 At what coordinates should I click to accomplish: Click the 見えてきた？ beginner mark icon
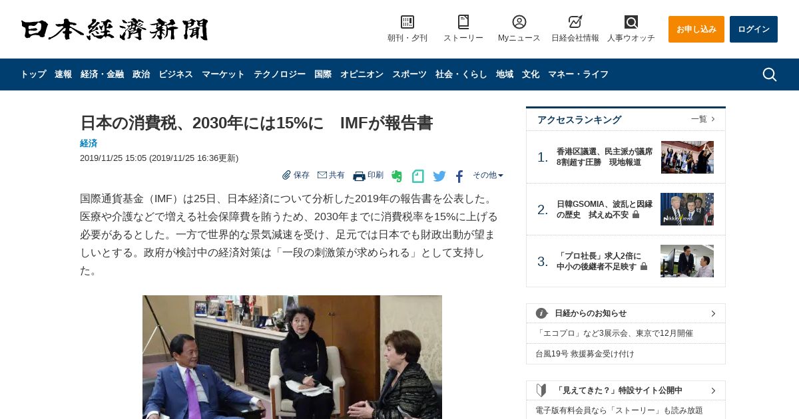pyautogui.click(x=542, y=390)
